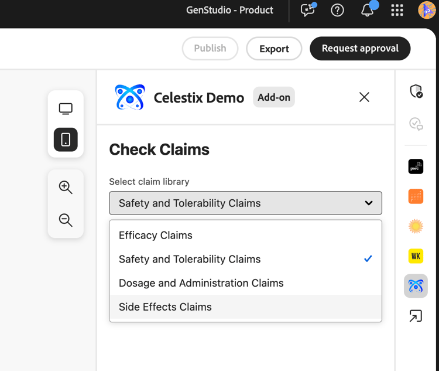This screenshot has width=439, height=371.
Task: Open the orange sun add-on icon
Action: pyautogui.click(x=416, y=226)
